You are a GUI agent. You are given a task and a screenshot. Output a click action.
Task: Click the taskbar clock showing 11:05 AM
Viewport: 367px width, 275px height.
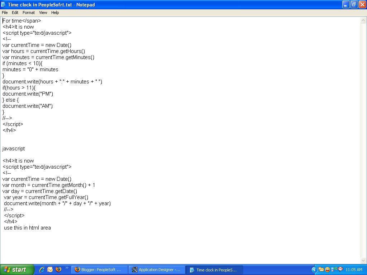click(354, 269)
